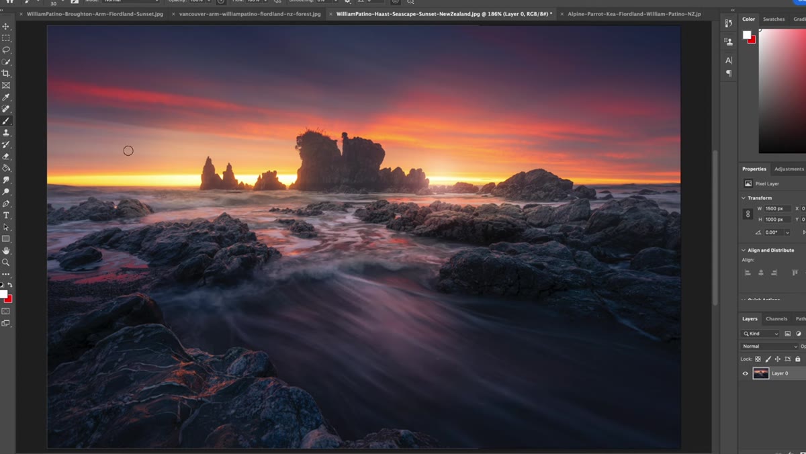Toggle adjustment layer filter in Layers
This screenshot has height=454, width=806.
[x=799, y=333]
